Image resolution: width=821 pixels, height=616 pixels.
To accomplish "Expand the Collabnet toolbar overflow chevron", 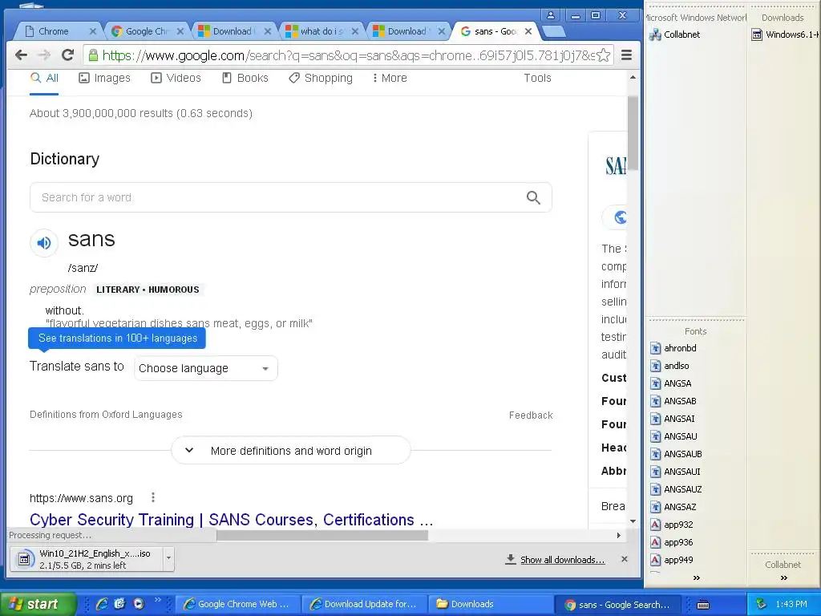I will pyautogui.click(x=784, y=577).
